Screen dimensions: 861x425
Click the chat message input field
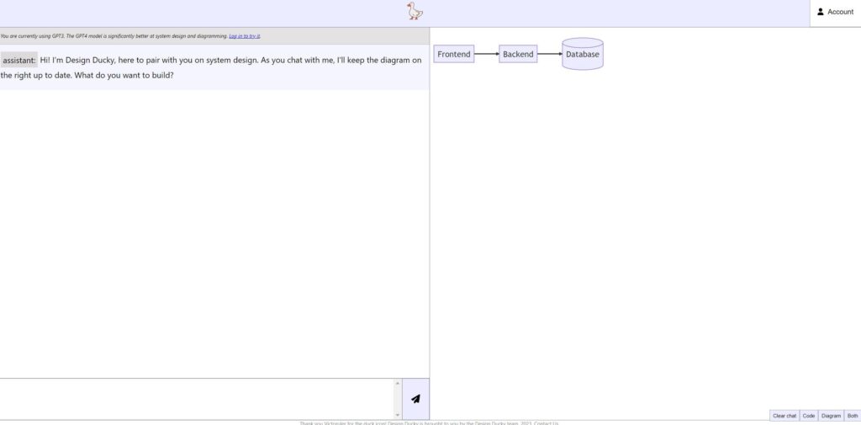198,398
